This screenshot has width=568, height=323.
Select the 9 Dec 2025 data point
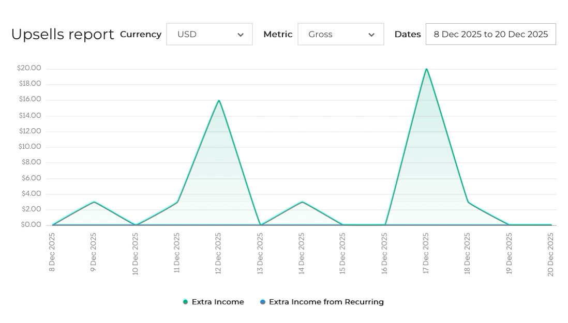point(94,202)
